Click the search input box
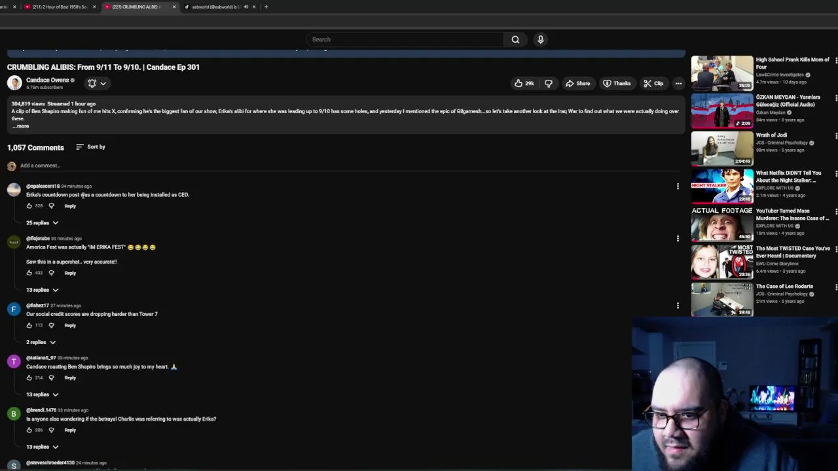This screenshot has width=838, height=471. click(x=405, y=39)
